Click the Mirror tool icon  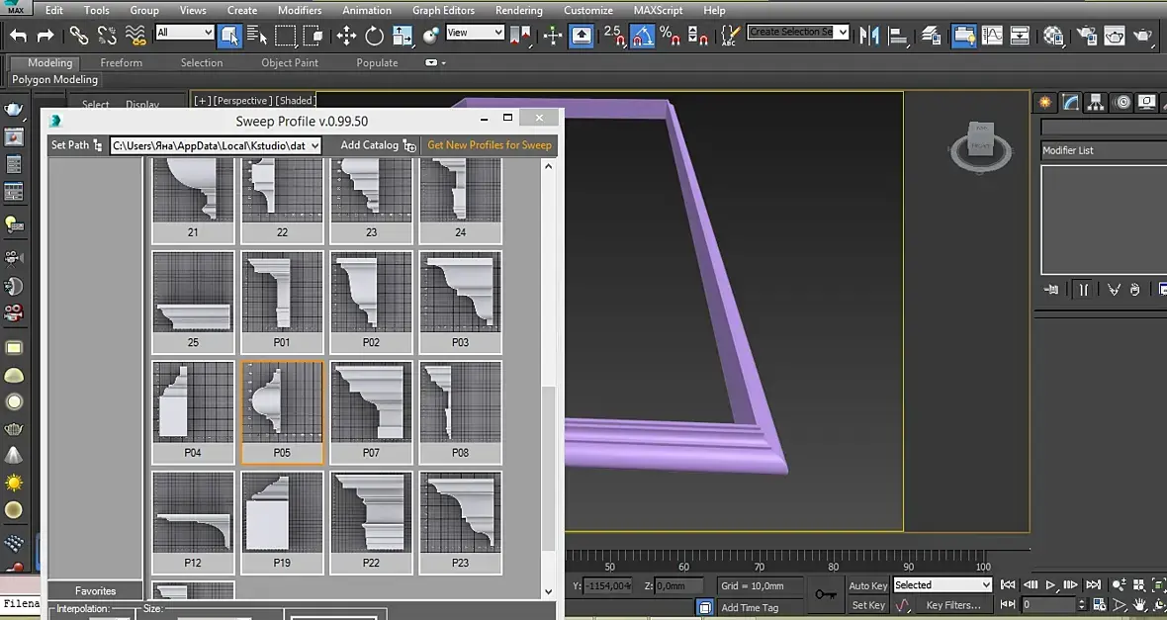869,36
